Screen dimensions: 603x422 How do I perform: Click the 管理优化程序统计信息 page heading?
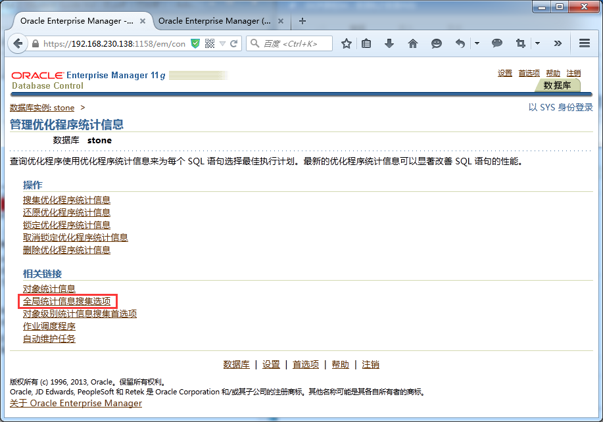[66, 124]
